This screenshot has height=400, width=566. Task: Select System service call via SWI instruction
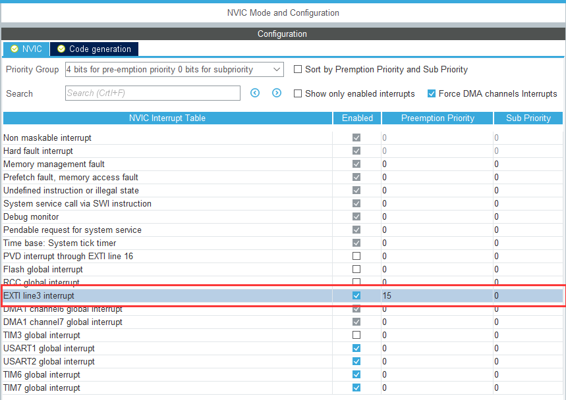(77, 203)
